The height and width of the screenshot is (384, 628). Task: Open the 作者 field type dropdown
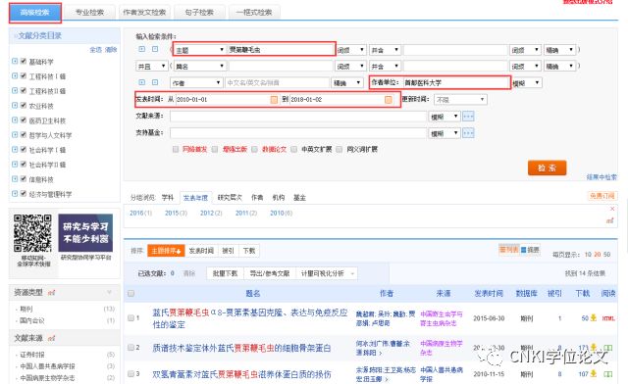pyautogui.click(x=196, y=83)
